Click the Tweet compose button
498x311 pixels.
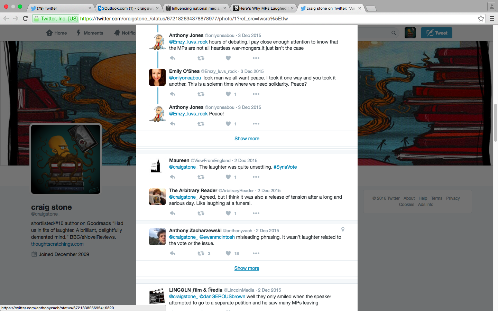pos(436,33)
